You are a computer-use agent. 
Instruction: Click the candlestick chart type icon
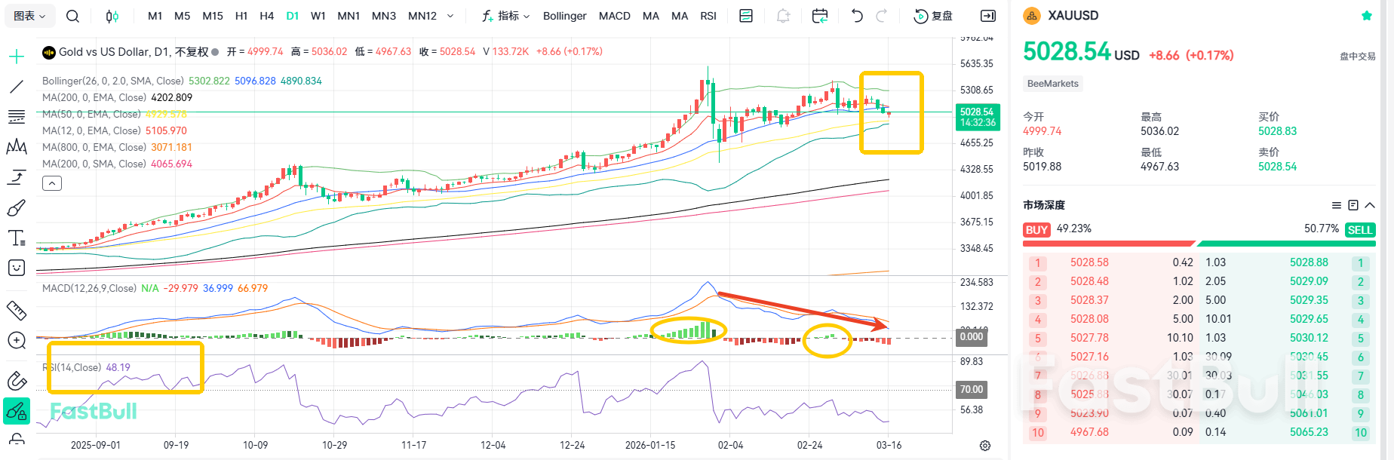click(112, 16)
